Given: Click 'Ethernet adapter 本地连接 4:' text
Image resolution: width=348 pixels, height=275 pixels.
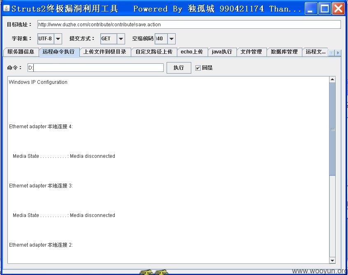Looking at the screenshot, I should point(41,127).
